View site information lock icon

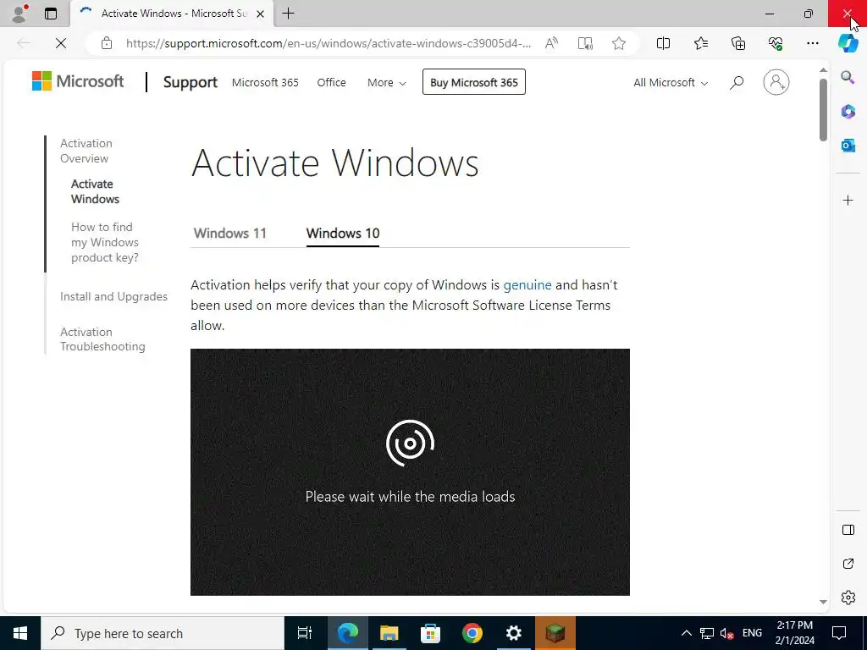coord(107,43)
